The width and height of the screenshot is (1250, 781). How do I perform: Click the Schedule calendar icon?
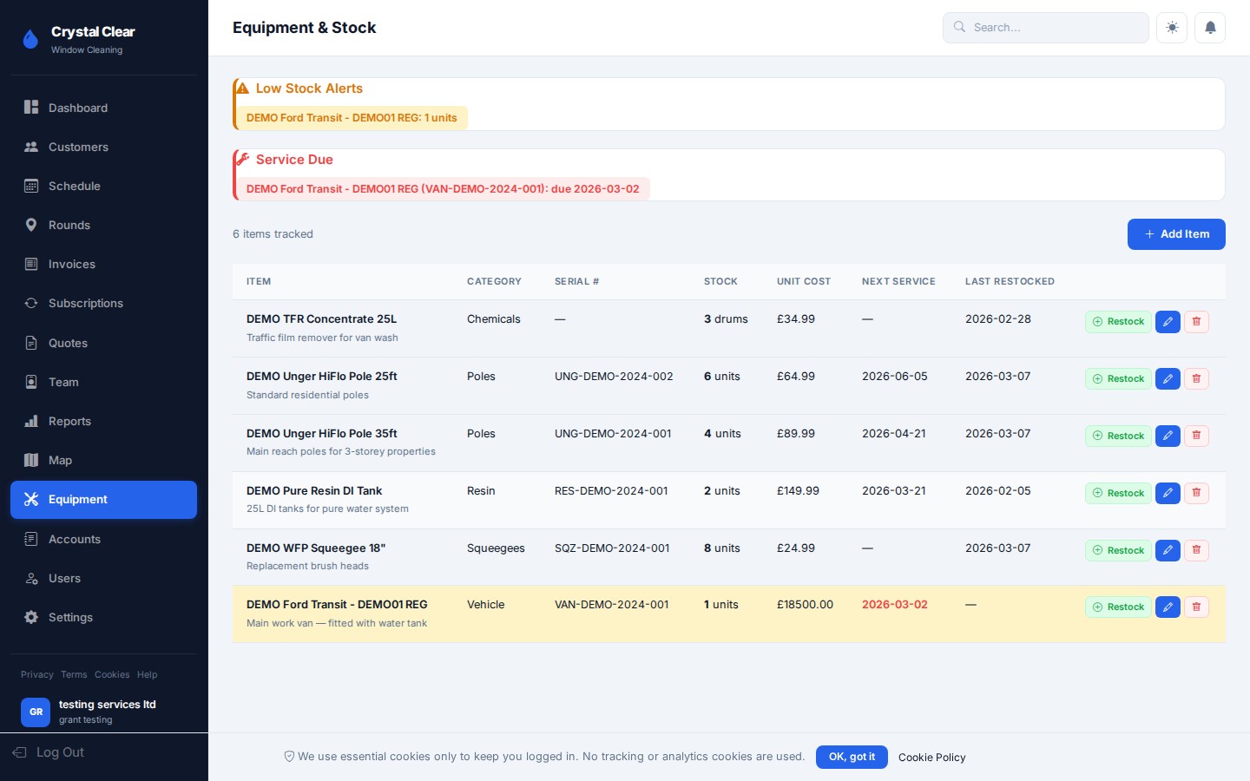[31, 186]
